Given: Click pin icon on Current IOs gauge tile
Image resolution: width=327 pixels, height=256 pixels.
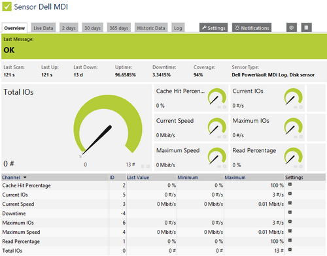Looking at the screenshot, I should click(x=296, y=107).
